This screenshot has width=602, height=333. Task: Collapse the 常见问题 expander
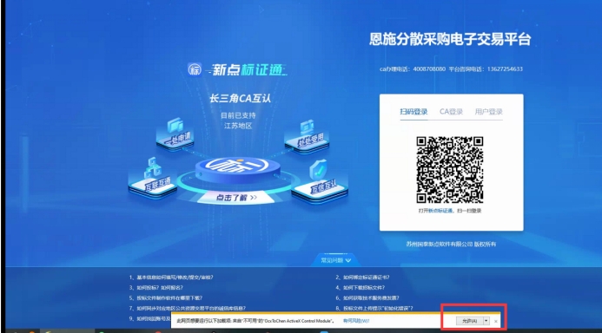click(335, 260)
